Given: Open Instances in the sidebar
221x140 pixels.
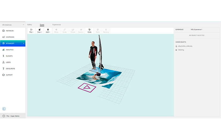Looking at the screenshot, I should (x=13, y=31).
